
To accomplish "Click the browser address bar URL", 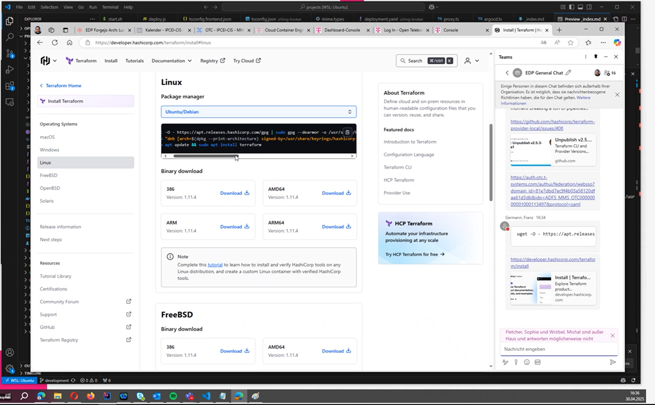I will tap(153, 43).
